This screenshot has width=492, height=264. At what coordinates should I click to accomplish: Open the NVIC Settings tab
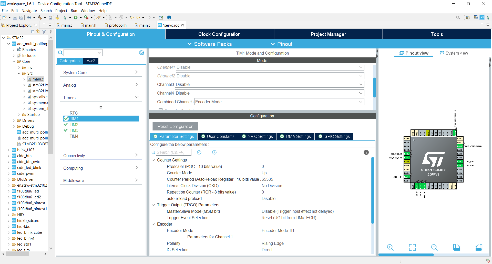[x=257, y=136]
